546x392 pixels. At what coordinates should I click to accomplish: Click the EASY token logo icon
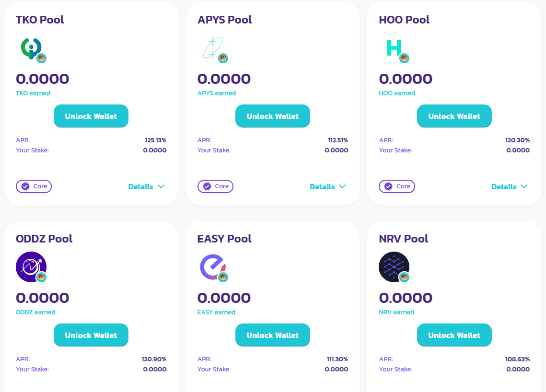[x=213, y=267]
